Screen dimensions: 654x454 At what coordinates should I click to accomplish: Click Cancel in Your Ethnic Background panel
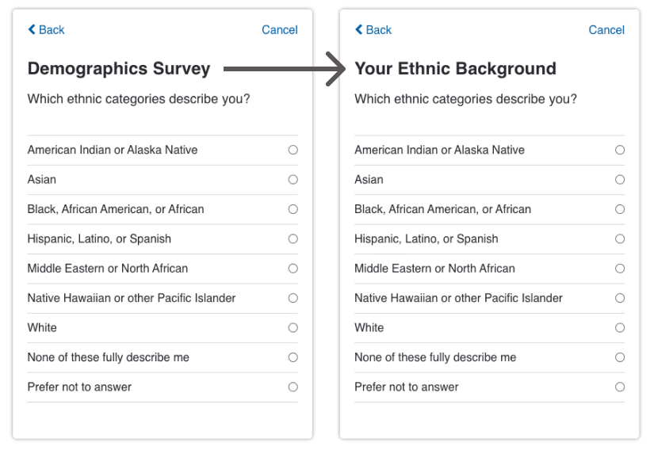point(606,30)
